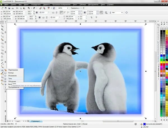Select the Zoom magnifier tool

point(2,33)
